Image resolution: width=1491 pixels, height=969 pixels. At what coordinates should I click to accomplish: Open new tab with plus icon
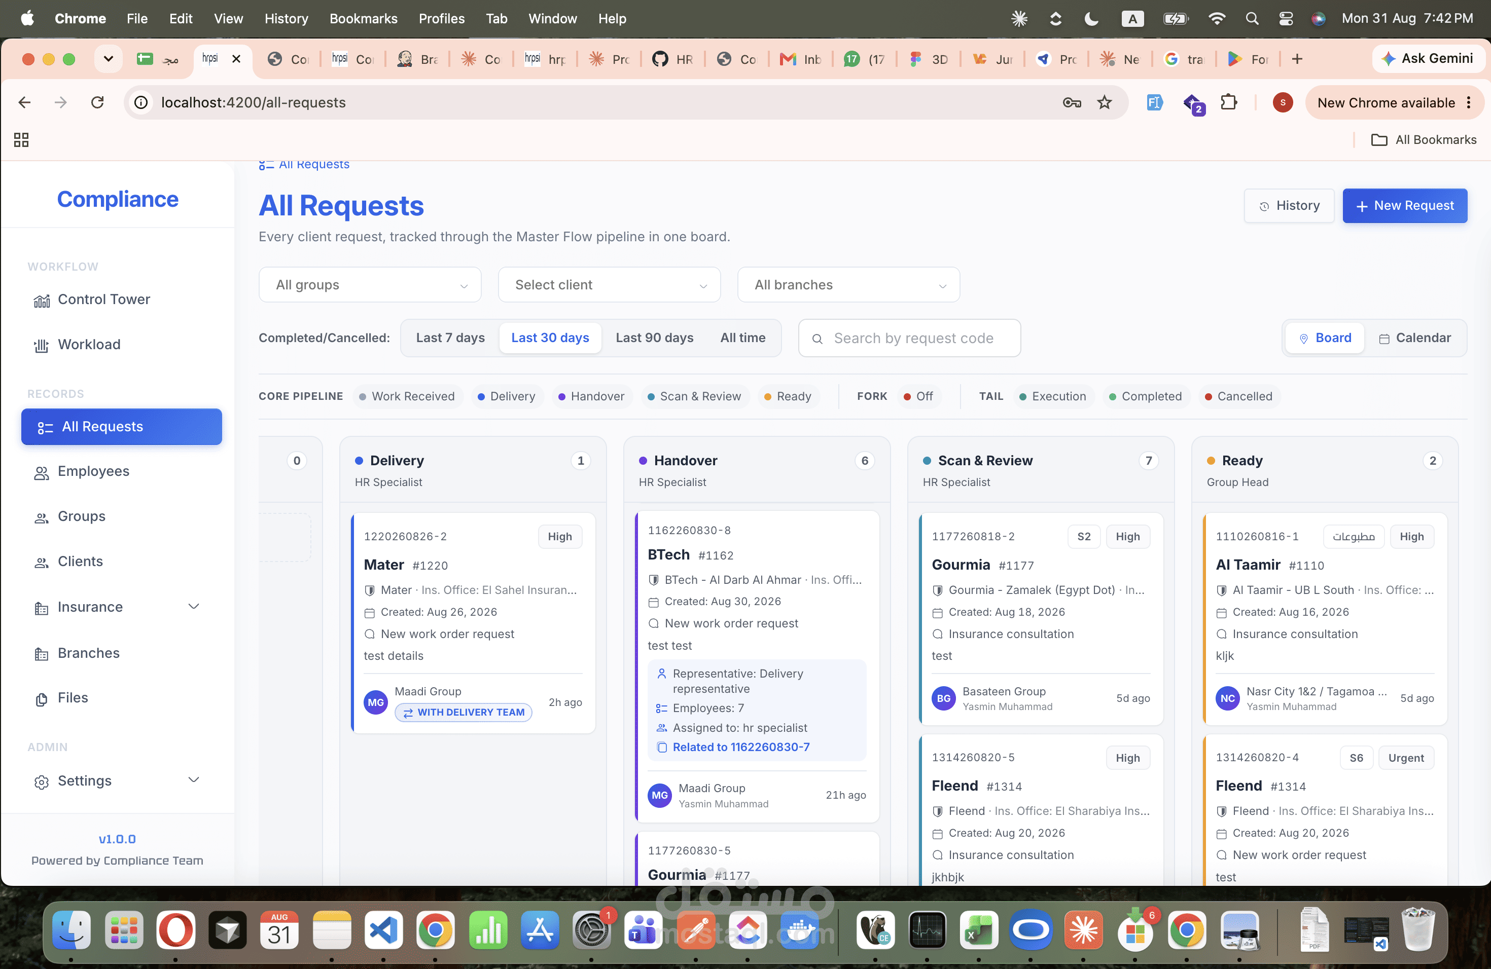tap(1297, 59)
